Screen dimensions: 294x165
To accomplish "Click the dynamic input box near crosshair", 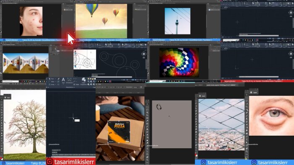I will pos(77,120).
